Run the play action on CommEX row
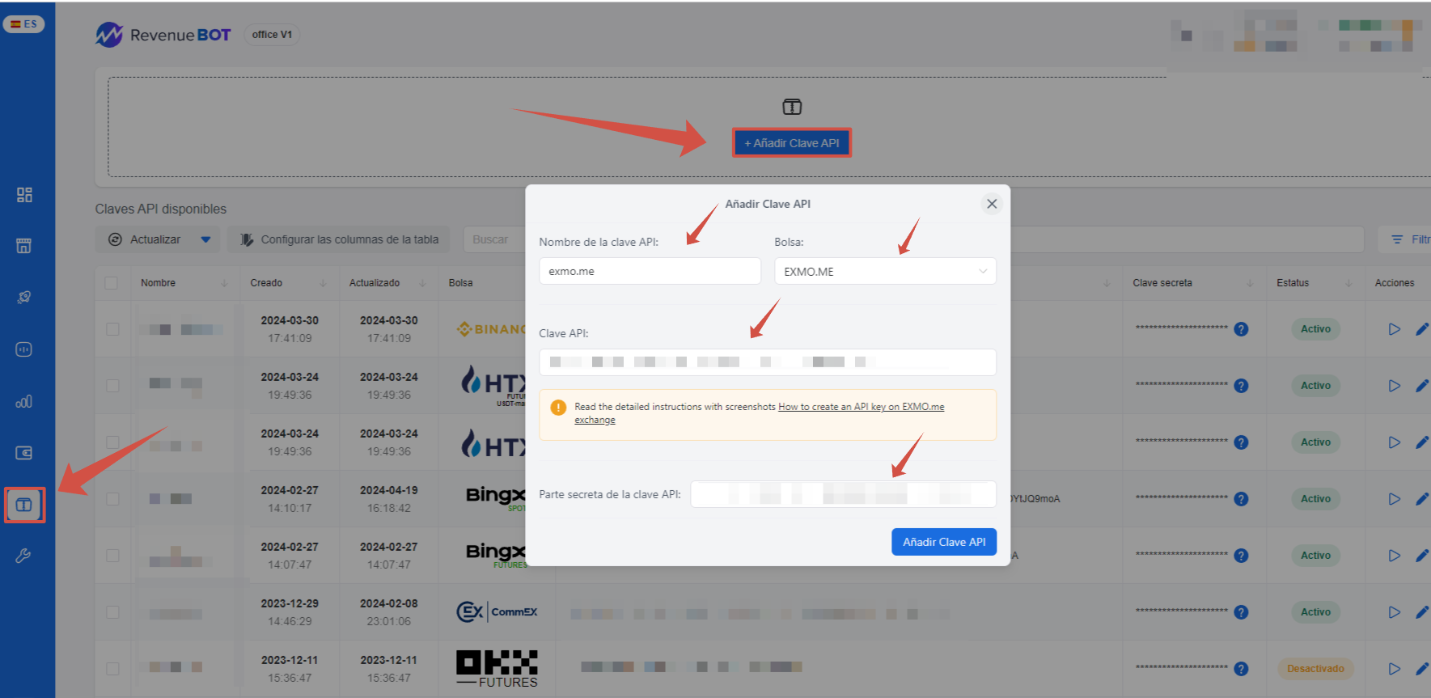Viewport: 1431px width, 698px height. [1394, 612]
